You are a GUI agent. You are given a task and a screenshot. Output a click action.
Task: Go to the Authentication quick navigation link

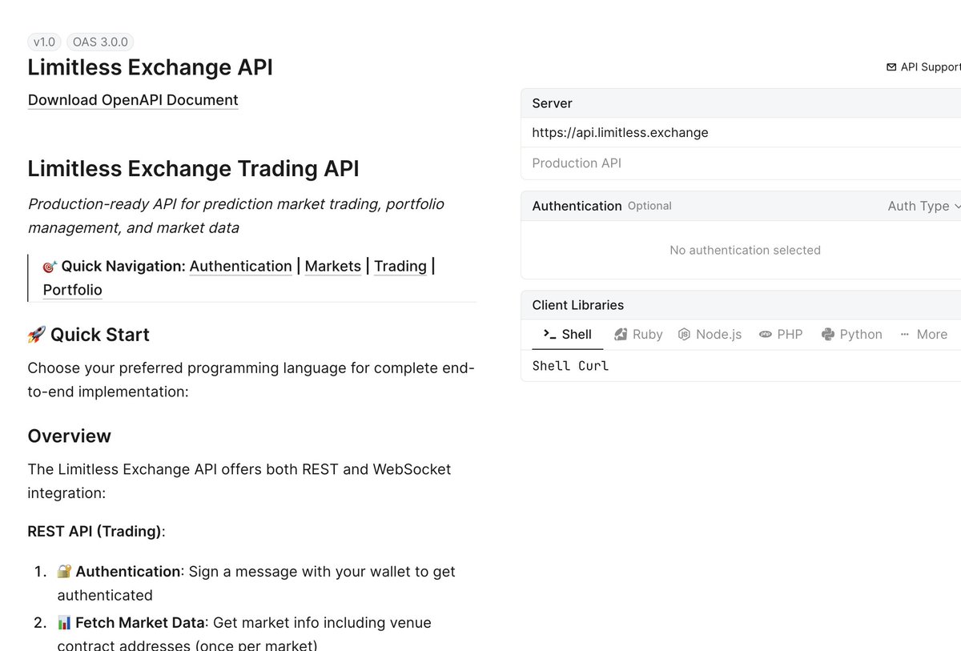pyautogui.click(x=240, y=266)
